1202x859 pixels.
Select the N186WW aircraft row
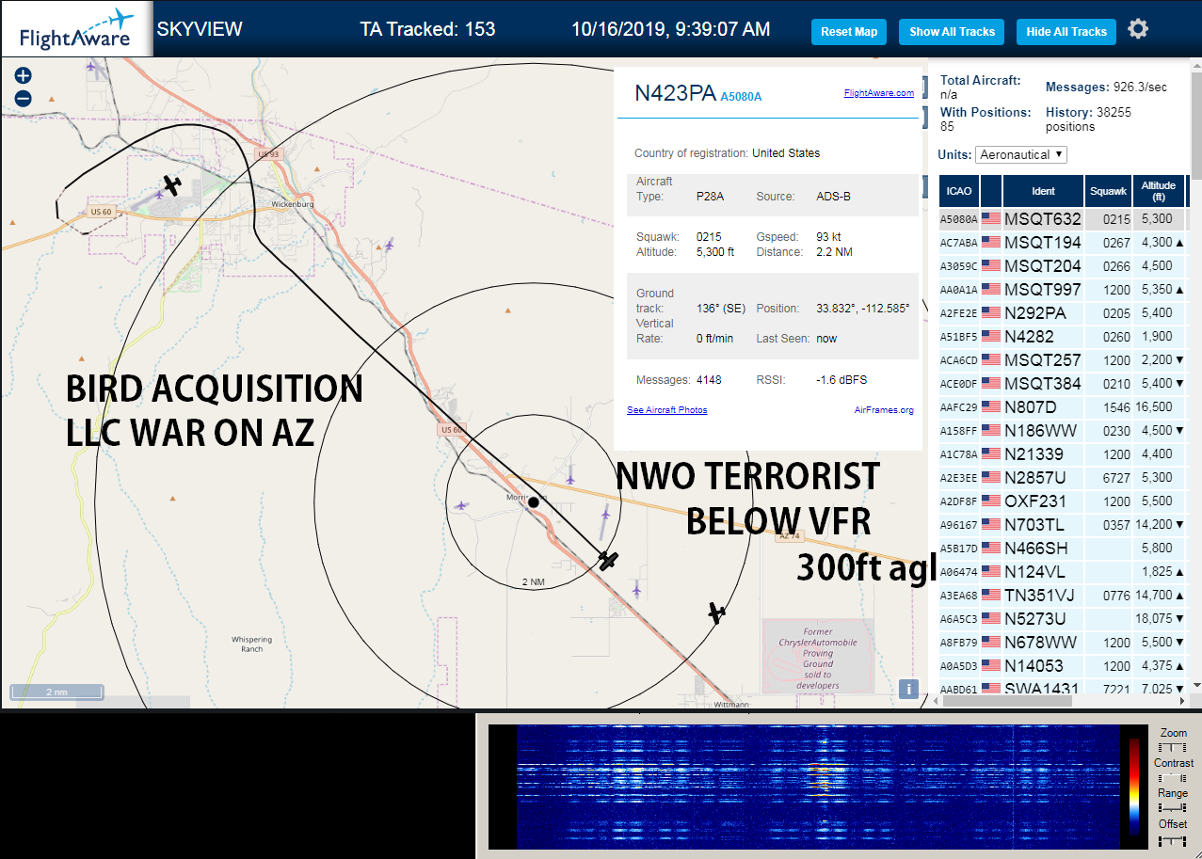click(1064, 431)
